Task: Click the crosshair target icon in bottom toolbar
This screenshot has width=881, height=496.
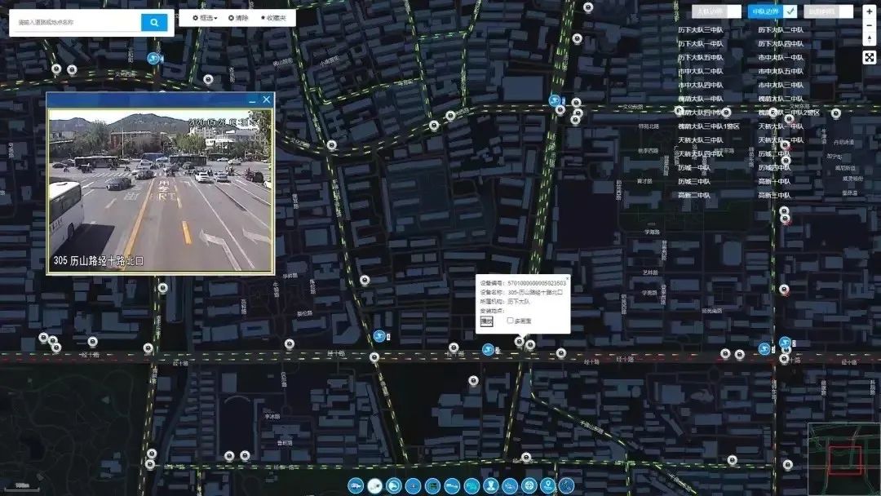Action: pos(529,486)
